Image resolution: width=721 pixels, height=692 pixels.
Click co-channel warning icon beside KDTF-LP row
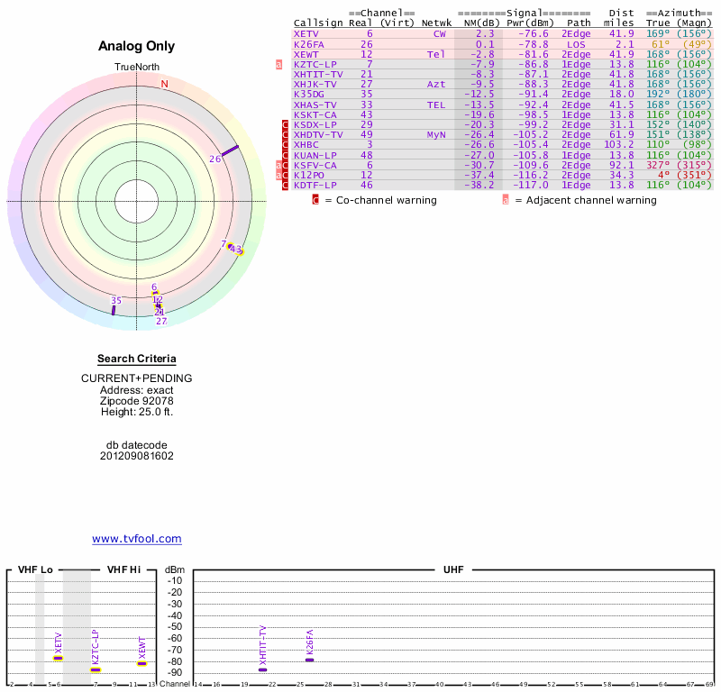(x=285, y=186)
